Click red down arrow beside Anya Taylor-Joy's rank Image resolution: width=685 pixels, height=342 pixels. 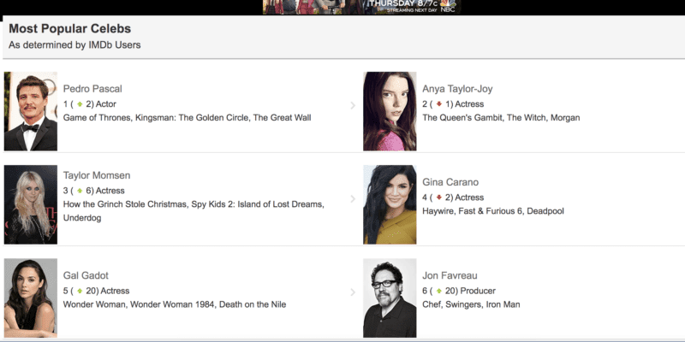pyautogui.click(x=440, y=104)
